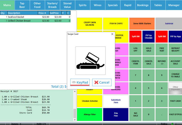This screenshot has width=182, height=125.
Task: Click the card swipe reader image
Action: [x=90, y=61]
